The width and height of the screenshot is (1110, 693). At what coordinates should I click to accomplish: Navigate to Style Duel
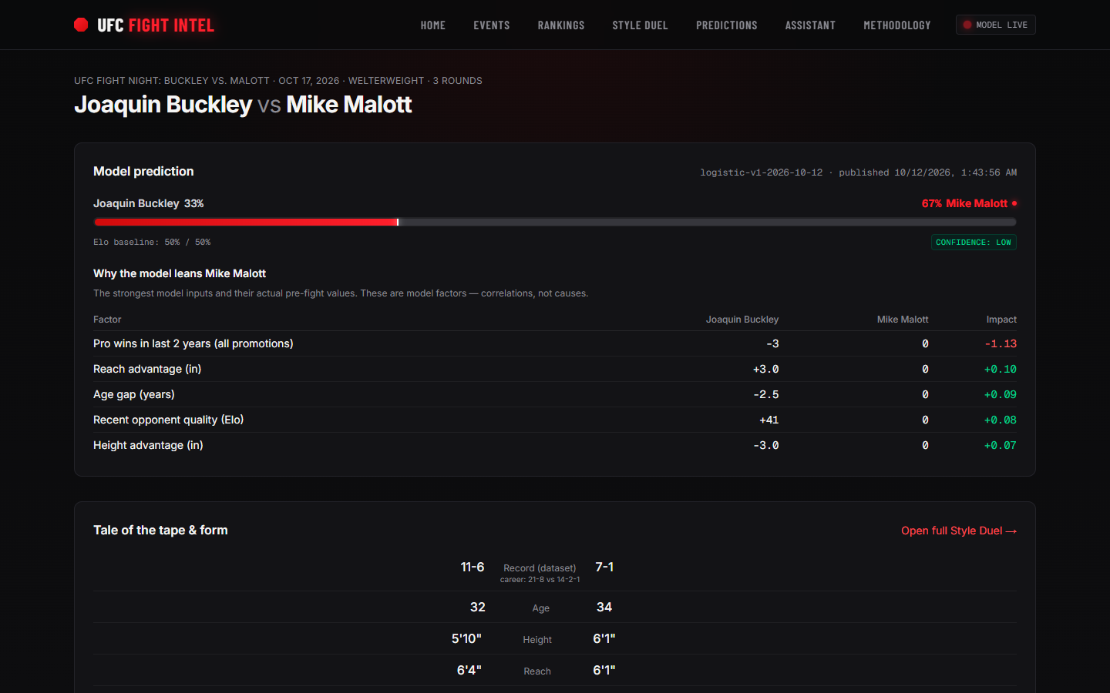click(641, 25)
